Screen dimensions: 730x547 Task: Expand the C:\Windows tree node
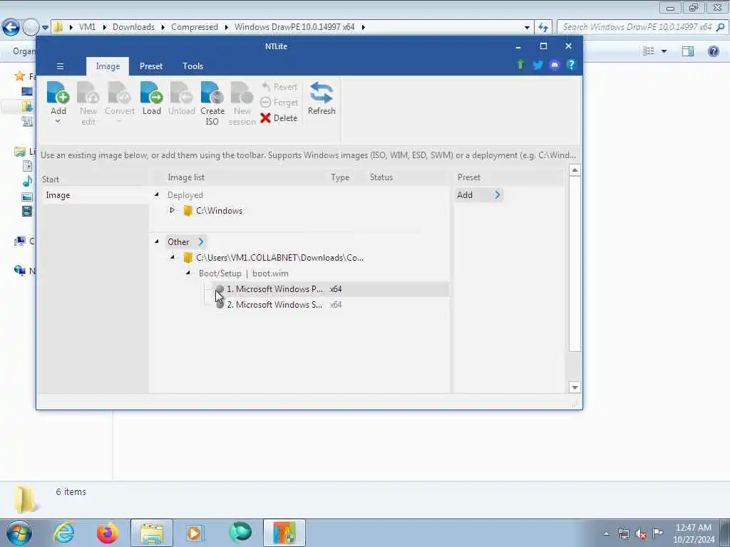[172, 210]
